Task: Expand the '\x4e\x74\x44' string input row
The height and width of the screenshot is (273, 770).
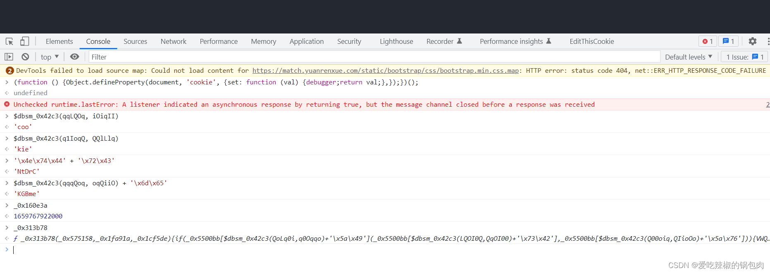Action: pos(7,160)
